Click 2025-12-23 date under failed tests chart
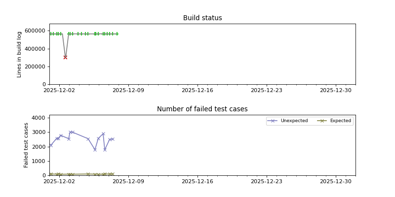Screen dimensions: 395x197 click(x=267, y=181)
